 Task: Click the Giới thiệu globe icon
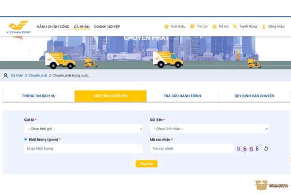[x=167, y=27]
